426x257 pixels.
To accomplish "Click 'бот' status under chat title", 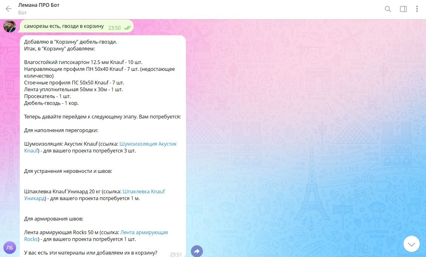I will 23,13.
